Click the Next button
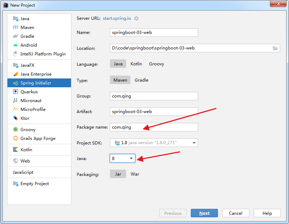Viewport: 289px width, 224px height. (x=204, y=213)
